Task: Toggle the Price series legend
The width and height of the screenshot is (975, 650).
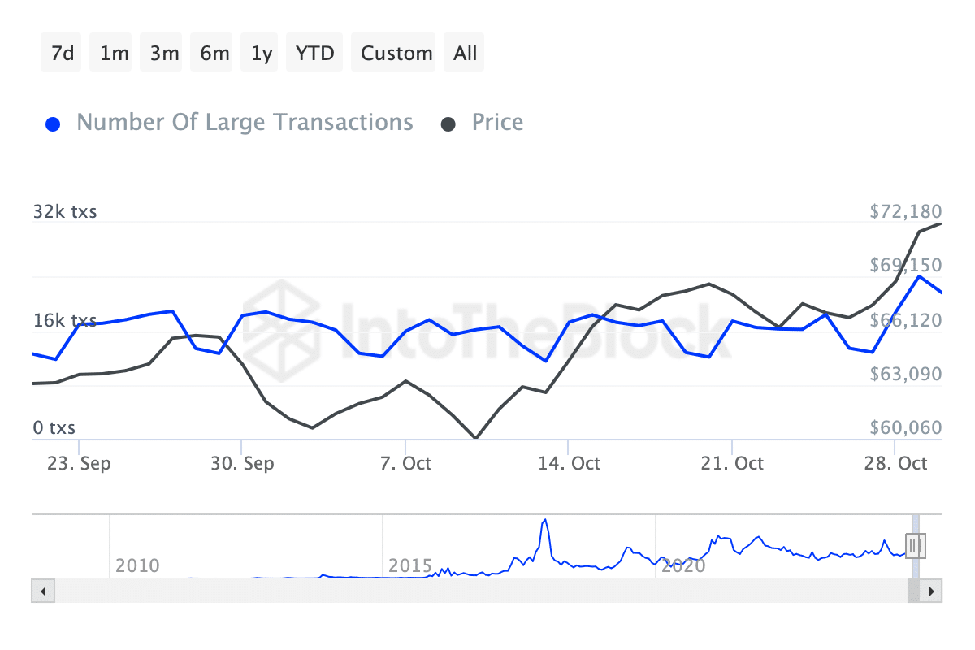Action: click(497, 123)
